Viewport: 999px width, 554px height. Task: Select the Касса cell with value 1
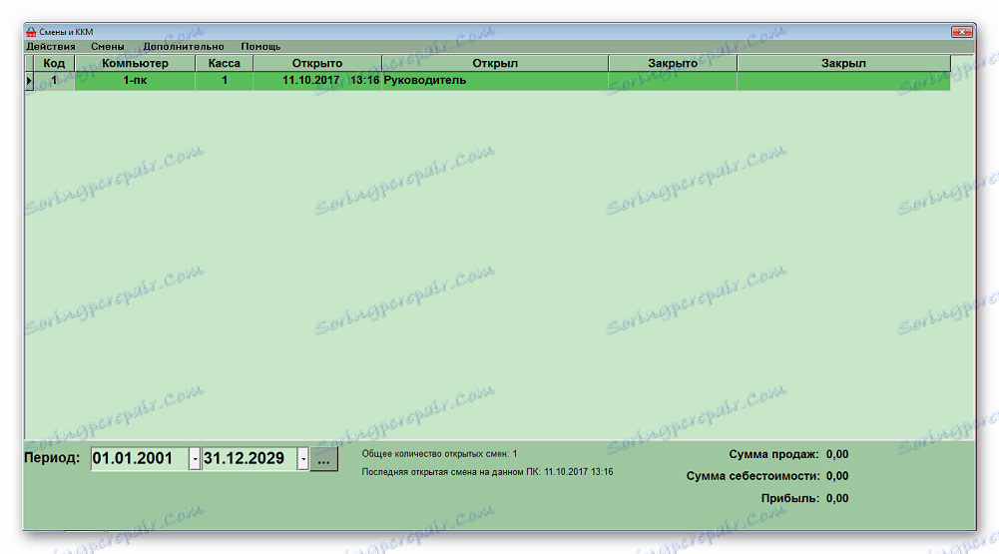(225, 80)
